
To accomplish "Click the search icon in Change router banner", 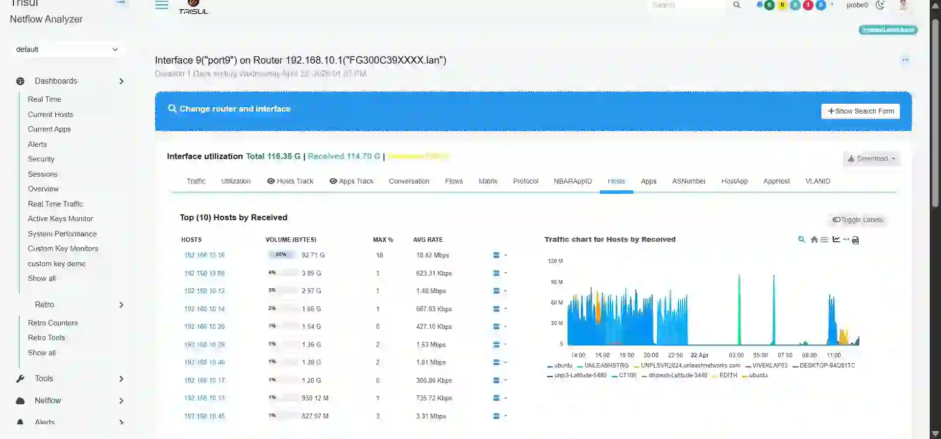I will (x=172, y=109).
